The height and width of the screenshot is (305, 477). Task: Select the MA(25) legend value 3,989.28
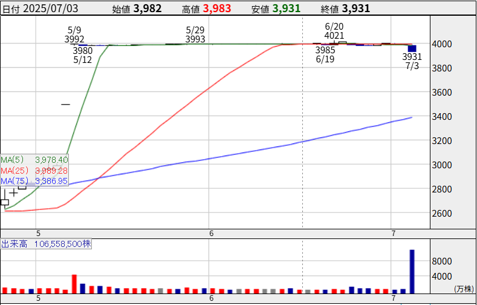(51, 171)
